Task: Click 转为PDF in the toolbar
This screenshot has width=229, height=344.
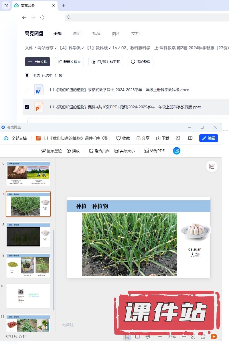Action: tap(154, 151)
